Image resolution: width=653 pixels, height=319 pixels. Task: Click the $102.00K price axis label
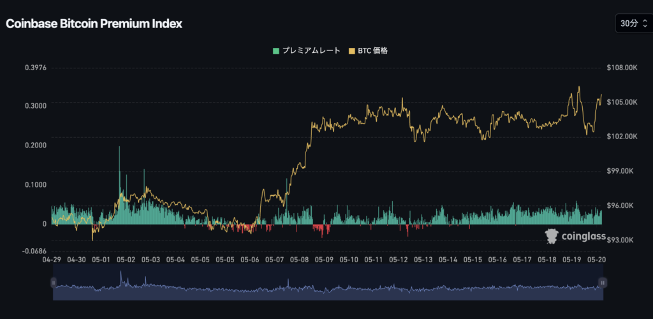pos(622,137)
